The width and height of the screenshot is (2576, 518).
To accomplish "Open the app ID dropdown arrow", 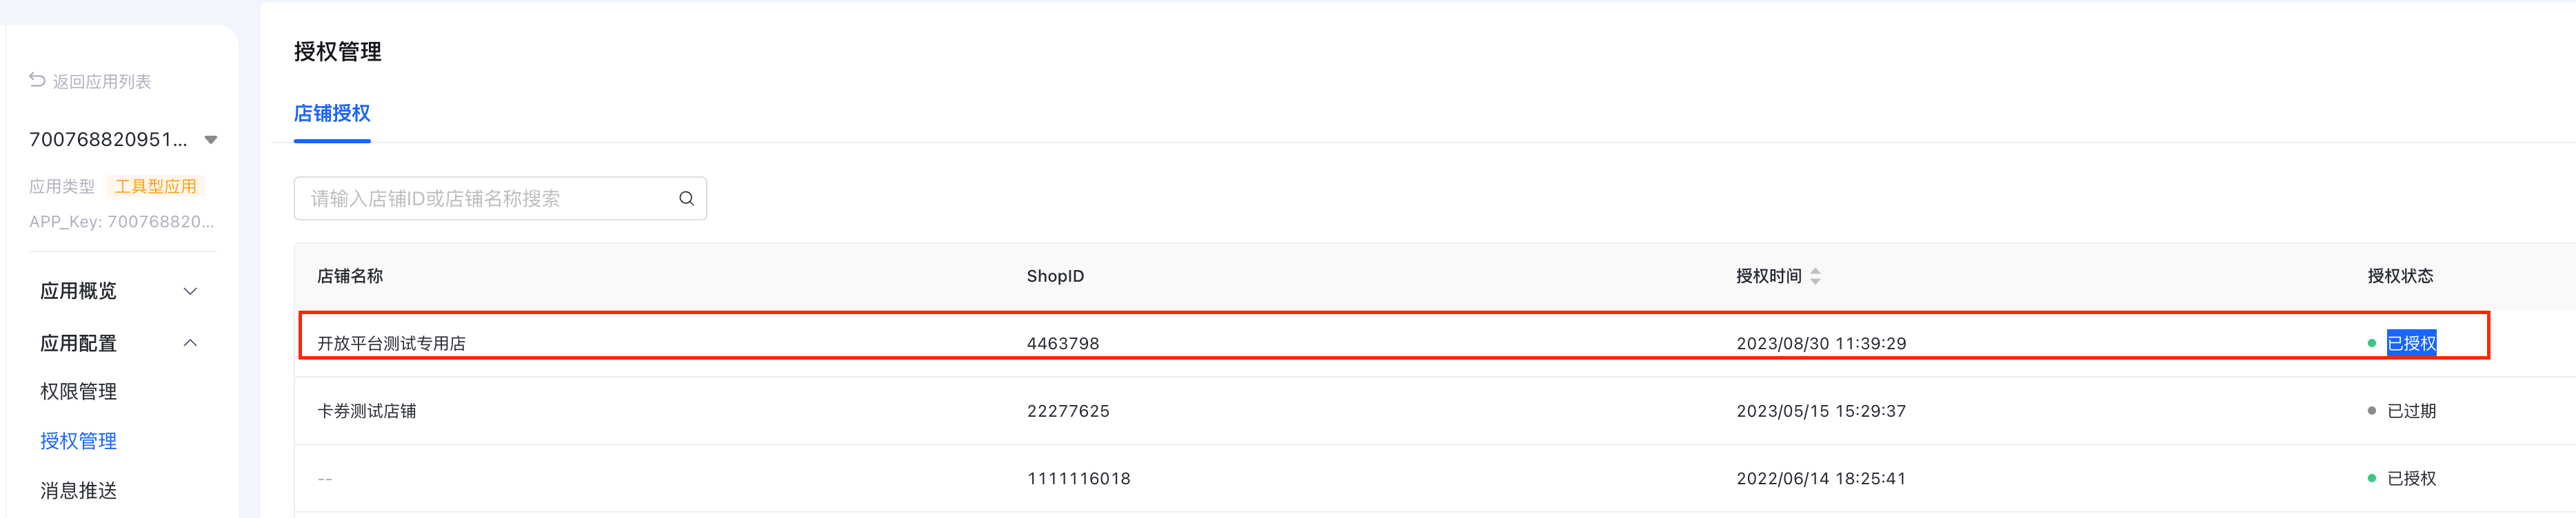I will pyautogui.click(x=211, y=140).
